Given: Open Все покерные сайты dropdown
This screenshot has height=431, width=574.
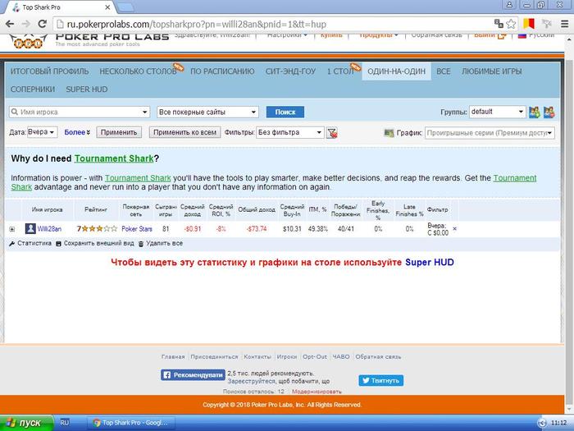Looking at the screenshot, I should coord(207,112).
